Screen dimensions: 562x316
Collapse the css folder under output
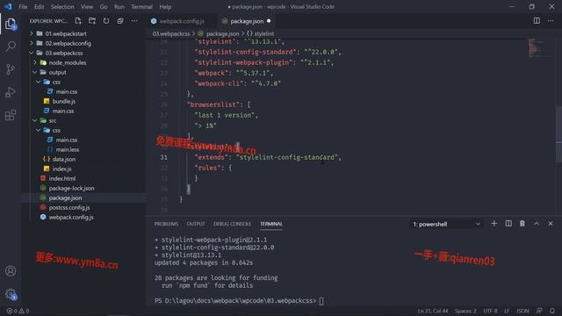(56, 82)
